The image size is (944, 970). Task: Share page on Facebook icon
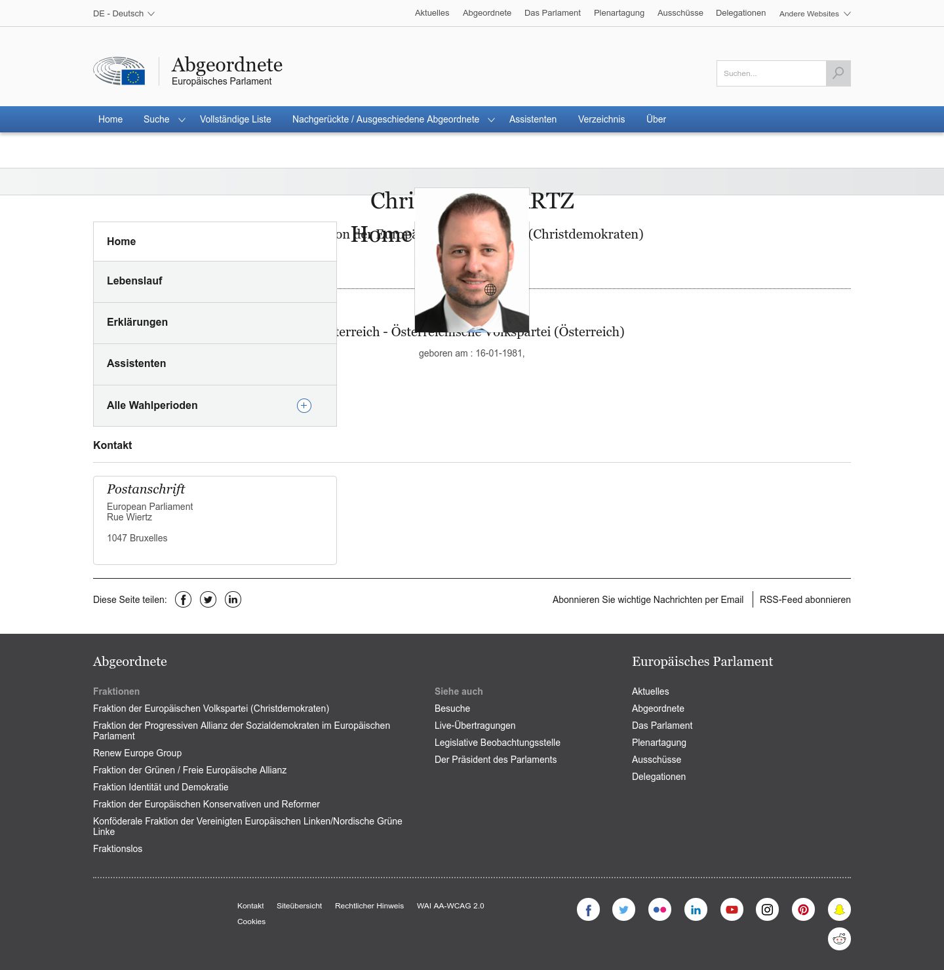[x=183, y=600]
